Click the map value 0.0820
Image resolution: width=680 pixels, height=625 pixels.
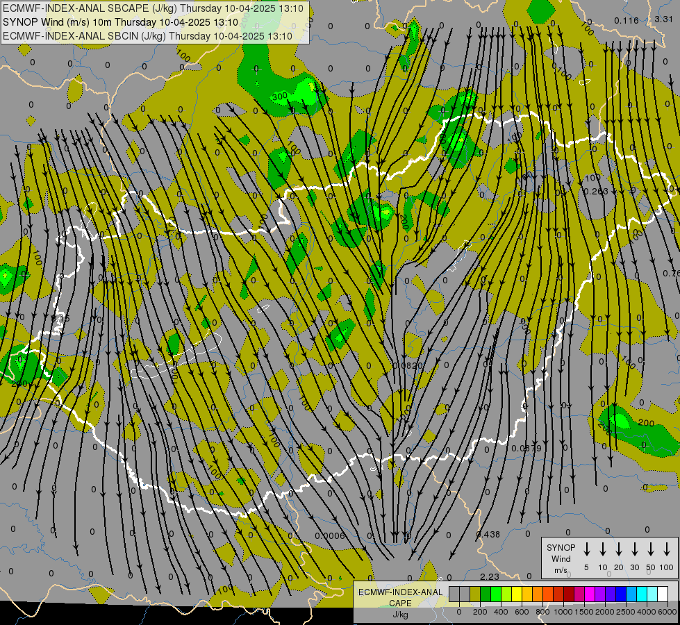tap(408, 366)
